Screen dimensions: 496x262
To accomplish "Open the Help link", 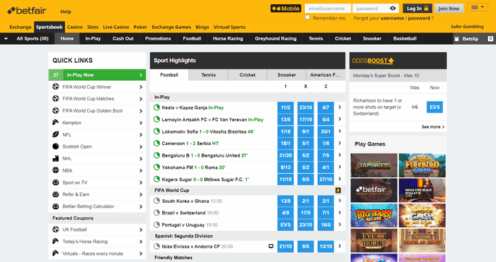I will tap(66, 12).
